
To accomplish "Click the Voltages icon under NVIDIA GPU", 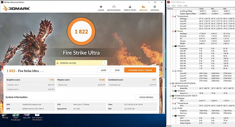I will pos(175,98).
